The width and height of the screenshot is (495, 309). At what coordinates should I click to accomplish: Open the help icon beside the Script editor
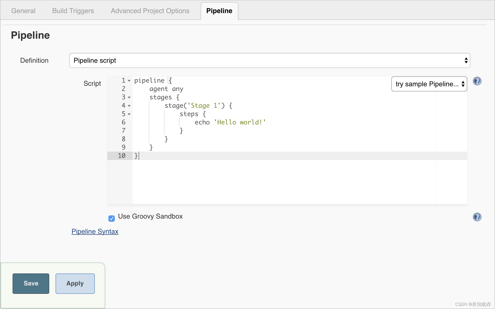point(477,81)
